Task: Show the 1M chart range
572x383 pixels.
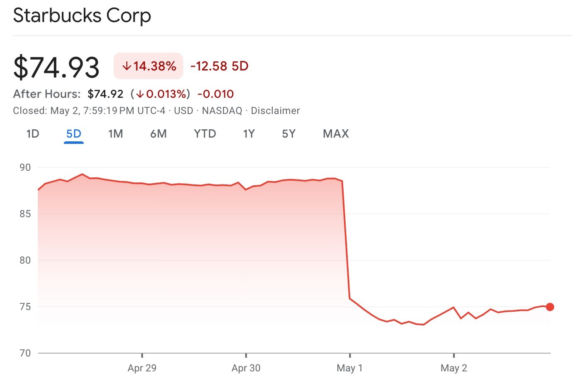Action: click(x=116, y=134)
